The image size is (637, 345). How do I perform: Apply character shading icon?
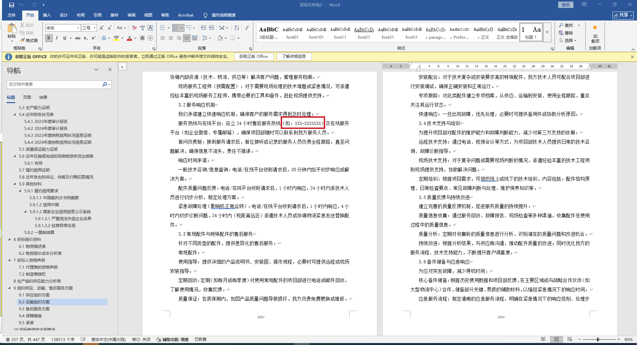(142, 38)
